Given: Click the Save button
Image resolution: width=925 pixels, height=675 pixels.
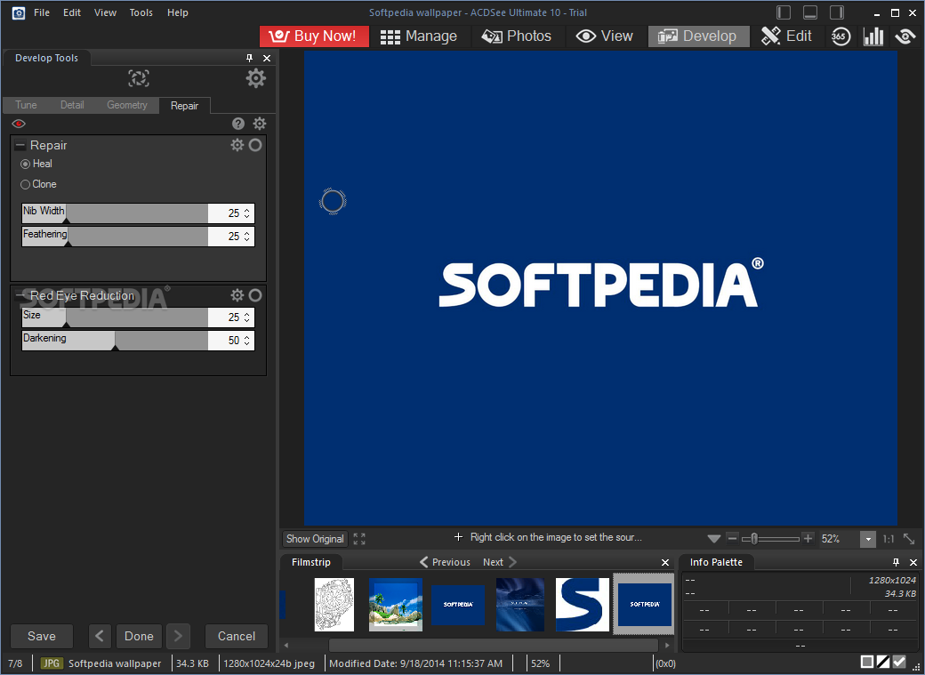Looking at the screenshot, I should point(41,636).
